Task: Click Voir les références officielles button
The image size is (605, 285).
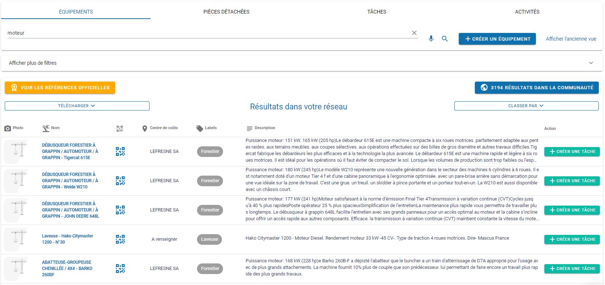Action: pos(60,88)
